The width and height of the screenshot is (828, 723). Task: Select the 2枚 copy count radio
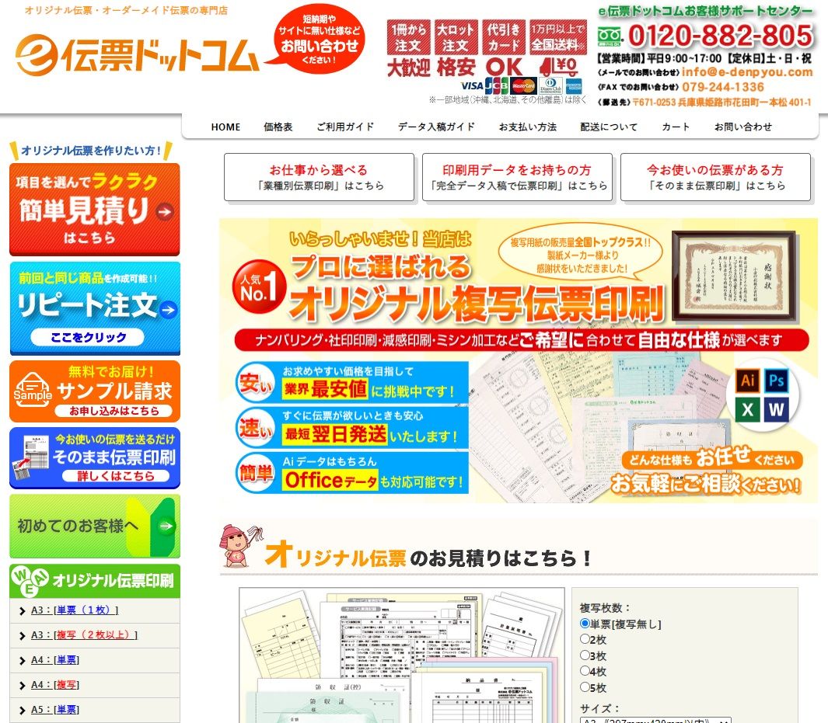pos(585,639)
